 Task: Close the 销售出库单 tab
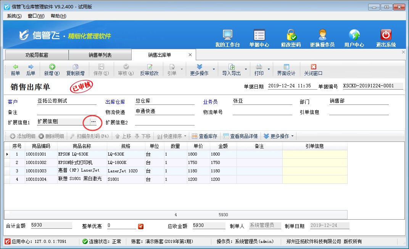tap(190, 55)
